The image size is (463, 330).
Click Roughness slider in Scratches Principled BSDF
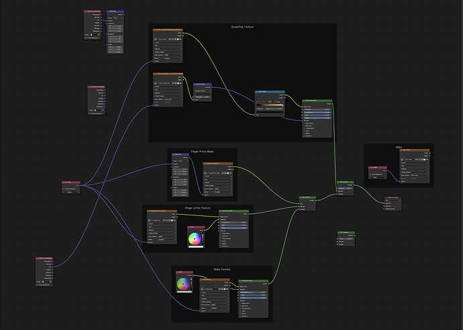[x=317, y=112]
